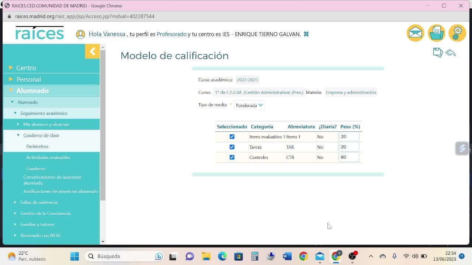Open Justificaciones de ausencias alumnado

60,191
